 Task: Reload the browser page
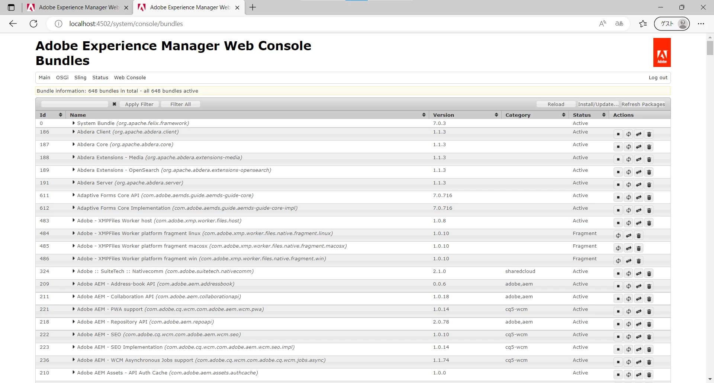click(x=33, y=24)
